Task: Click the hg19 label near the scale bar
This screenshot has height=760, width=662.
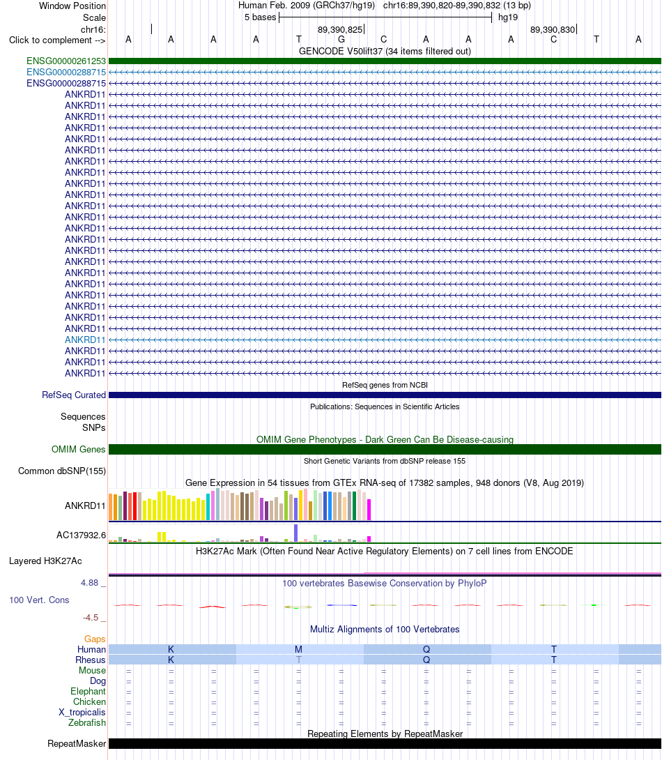Action: pos(508,17)
